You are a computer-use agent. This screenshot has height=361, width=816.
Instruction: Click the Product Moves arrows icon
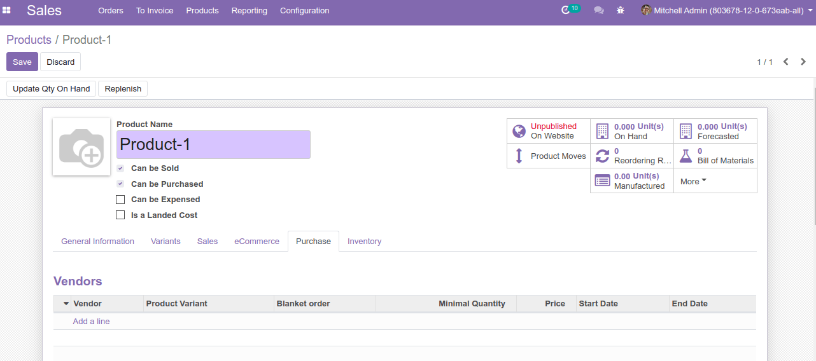pos(519,156)
